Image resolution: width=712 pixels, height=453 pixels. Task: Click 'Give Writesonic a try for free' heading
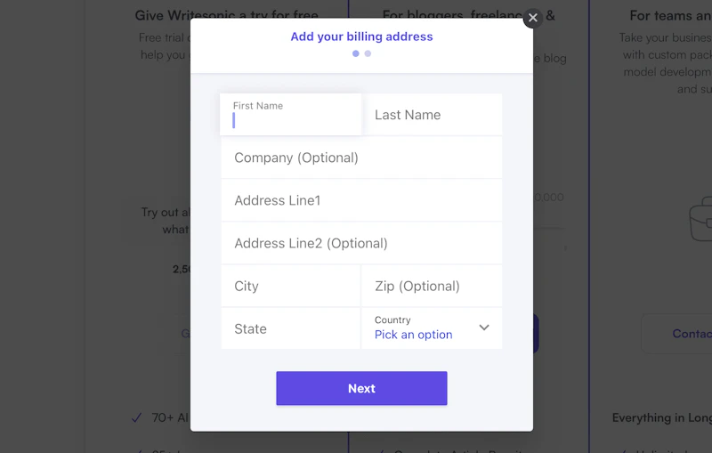click(x=226, y=15)
